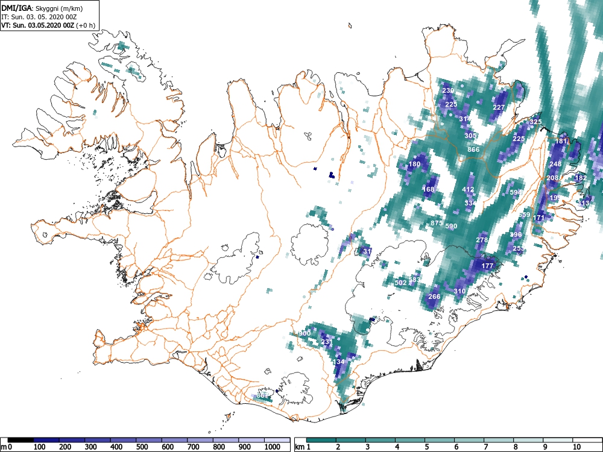Click the '10' label on the km legend

coord(576,447)
